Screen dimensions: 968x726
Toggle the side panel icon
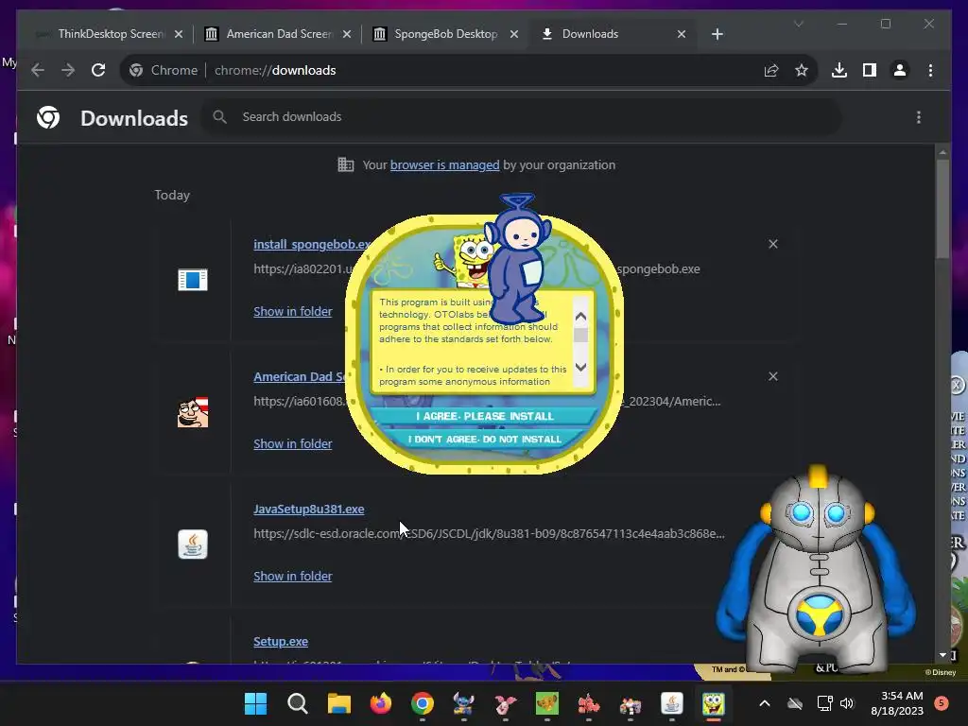click(x=870, y=70)
